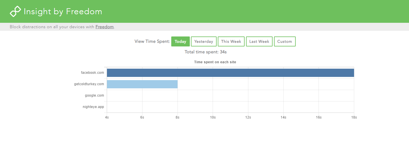
Task: Choose the Custom date range
Action: click(285, 41)
